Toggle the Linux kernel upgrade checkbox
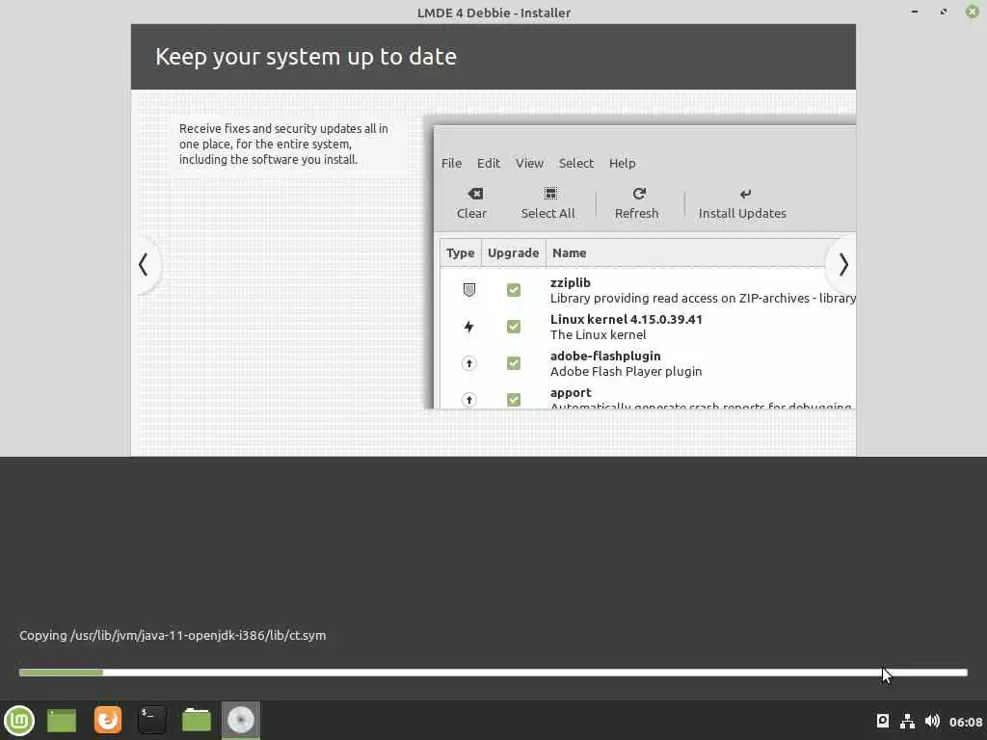This screenshot has width=987, height=740. 514,327
